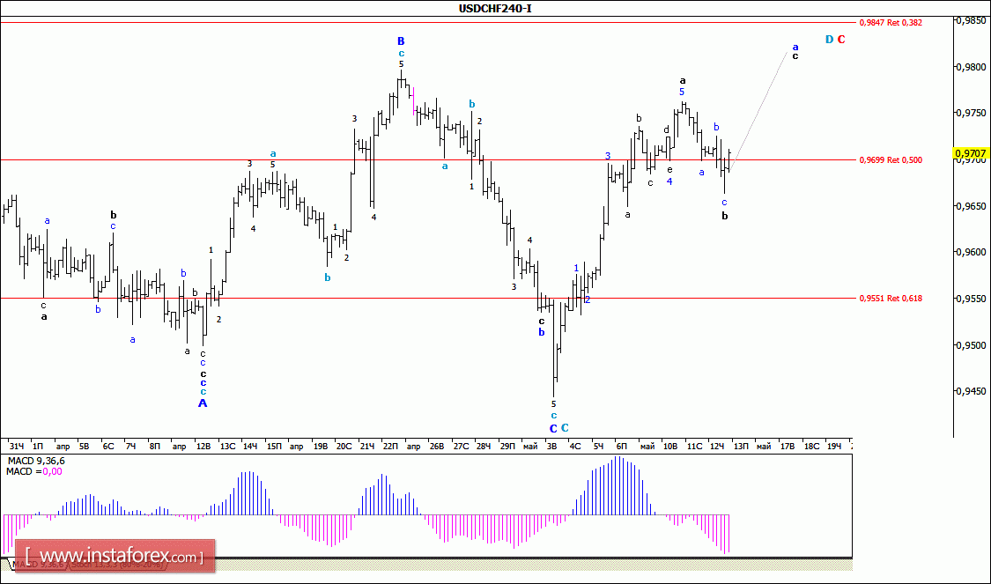Click the 0,9750 price axis value
This screenshot has height=584, width=991.
point(972,113)
